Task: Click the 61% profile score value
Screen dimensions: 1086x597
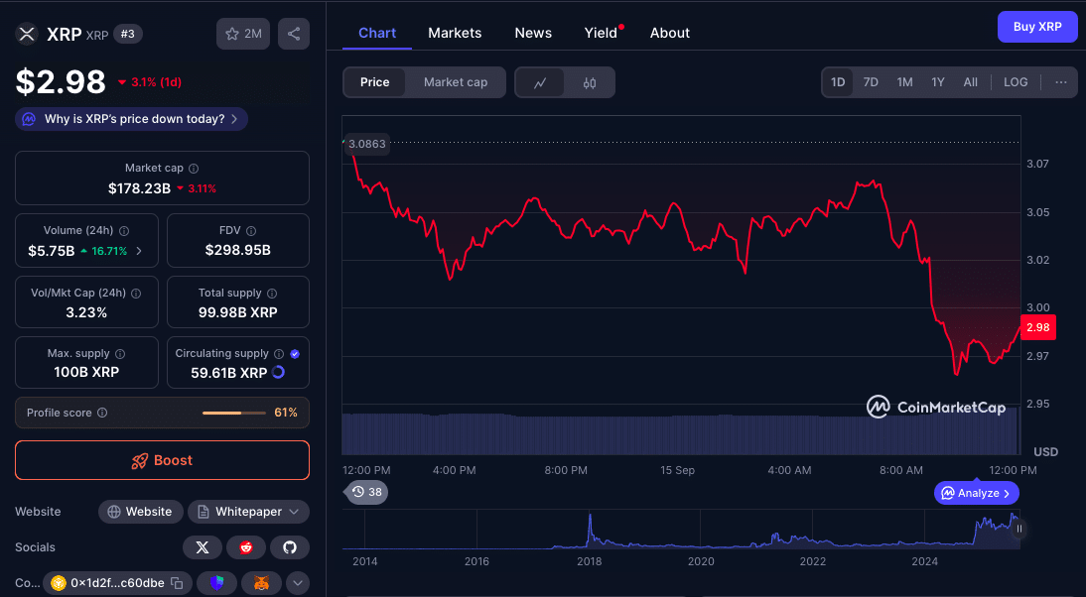Action: (x=286, y=413)
